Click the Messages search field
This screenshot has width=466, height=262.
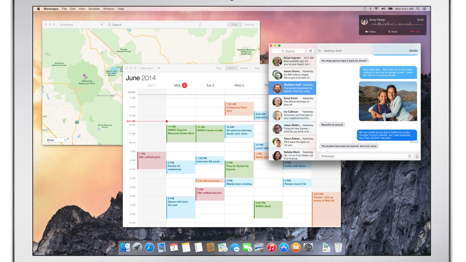coord(288,51)
